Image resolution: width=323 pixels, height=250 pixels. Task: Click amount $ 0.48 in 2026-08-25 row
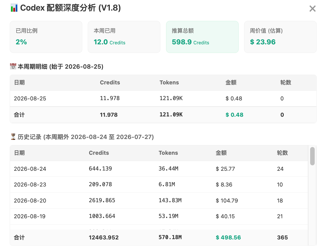pos(234,98)
